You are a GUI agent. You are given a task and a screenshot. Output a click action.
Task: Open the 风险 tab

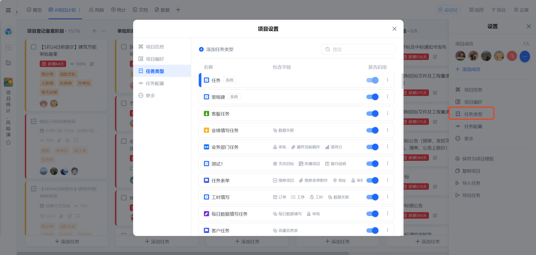pos(96,10)
